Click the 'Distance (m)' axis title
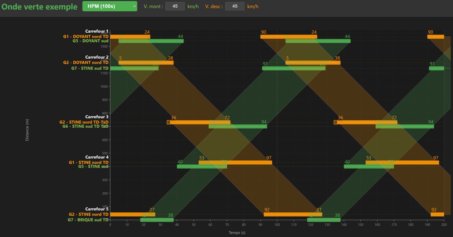The width and height of the screenshot is (453, 237). coord(27,130)
